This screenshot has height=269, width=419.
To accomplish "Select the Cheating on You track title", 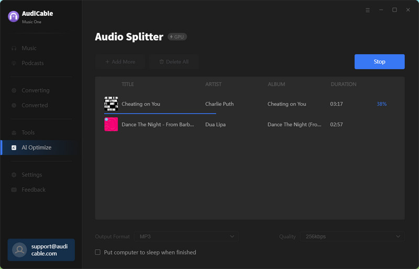I will pyautogui.click(x=141, y=104).
